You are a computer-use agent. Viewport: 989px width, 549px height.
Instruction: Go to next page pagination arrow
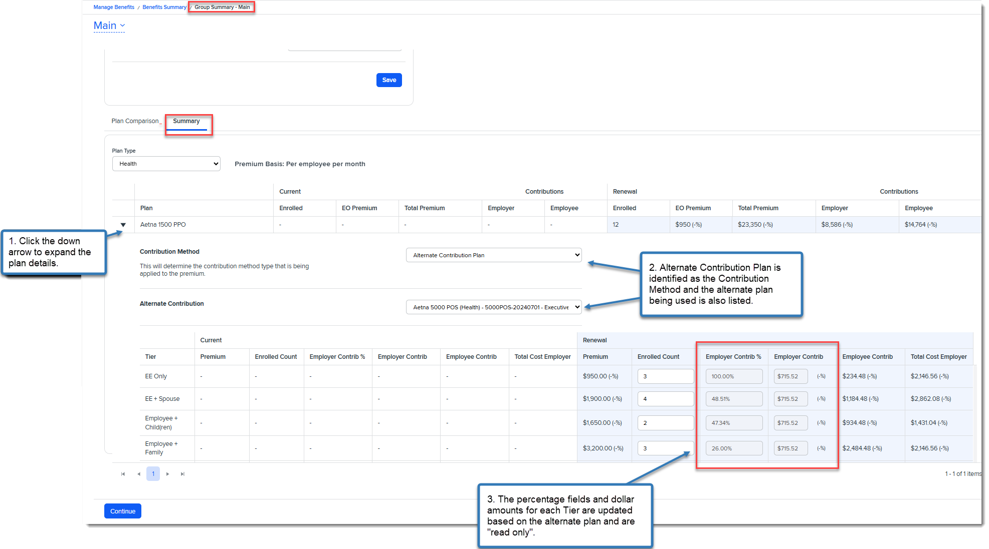pyautogui.click(x=167, y=474)
